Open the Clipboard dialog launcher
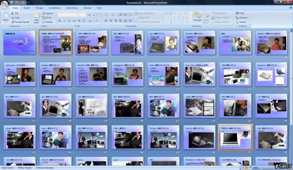 (x=29, y=26)
